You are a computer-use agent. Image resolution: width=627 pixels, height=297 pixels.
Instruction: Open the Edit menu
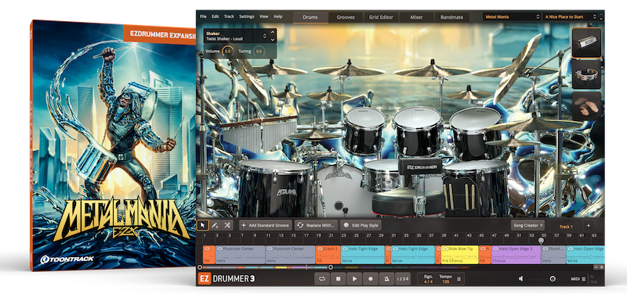[215, 16]
